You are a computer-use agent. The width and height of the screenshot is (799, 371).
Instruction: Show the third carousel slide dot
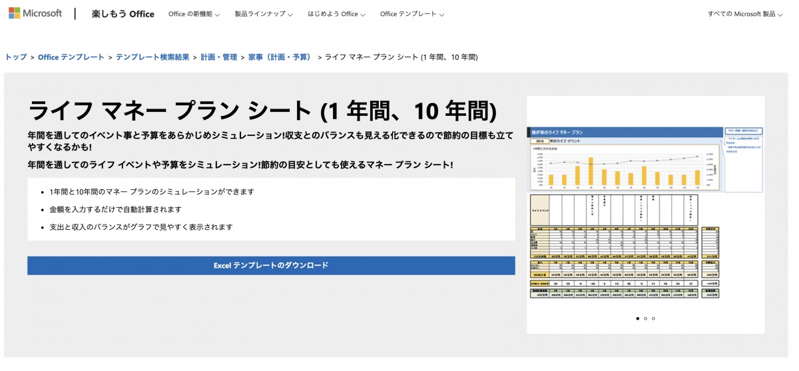pyautogui.click(x=654, y=318)
